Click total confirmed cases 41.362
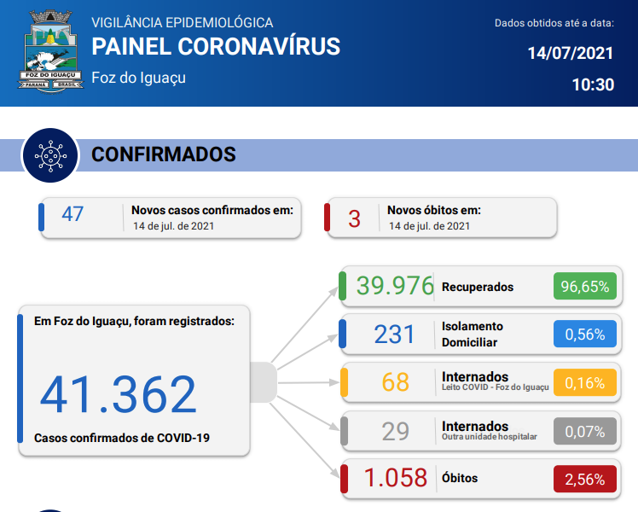This screenshot has width=638, height=512. [118, 394]
